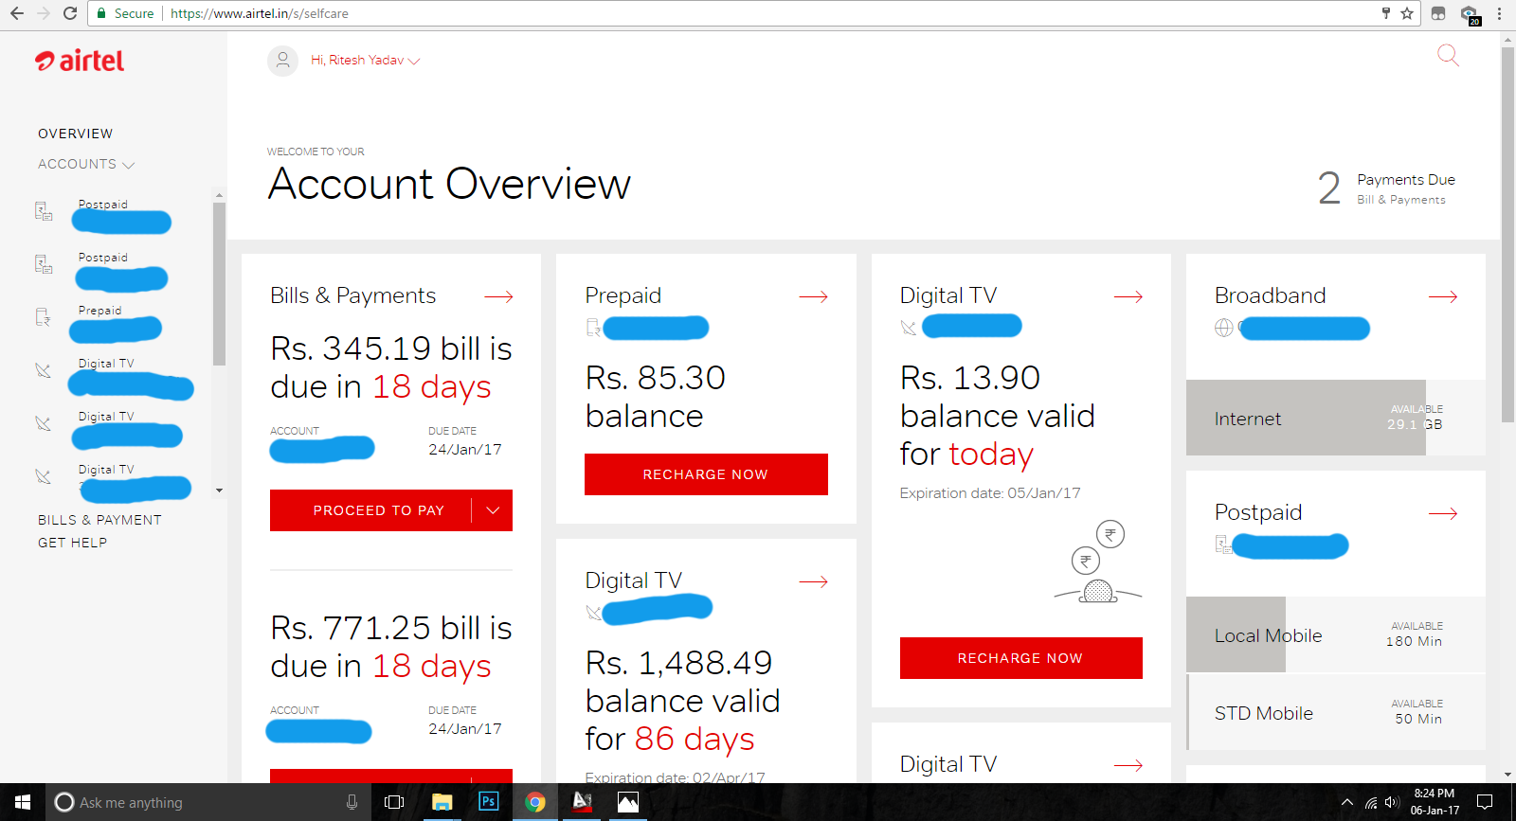This screenshot has width=1516, height=821.
Task: Click sidebar accounts scrollbar down arrow
Action: click(x=219, y=491)
